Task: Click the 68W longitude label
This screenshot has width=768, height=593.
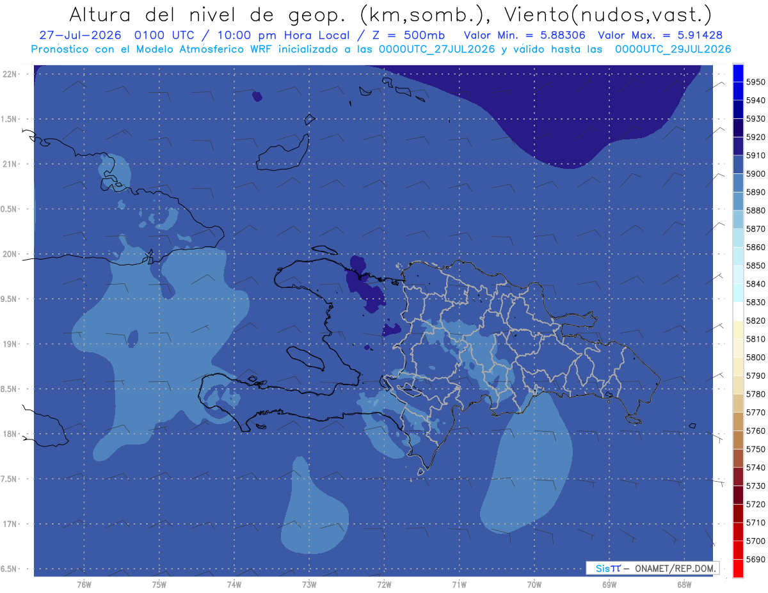Action: [x=684, y=585]
